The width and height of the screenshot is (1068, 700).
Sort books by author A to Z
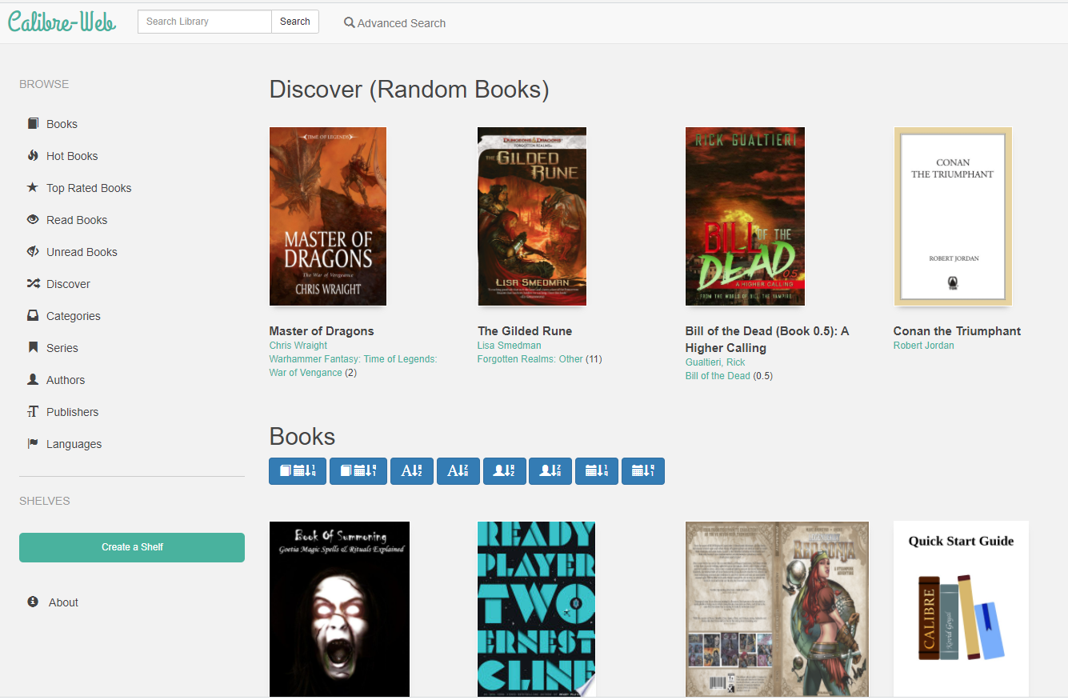[504, 471]
